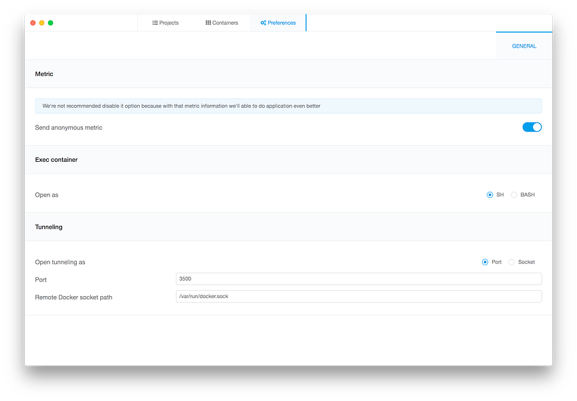This screenshot has height=401, width=577.
Task: Close the window with red button
Action: click(x=33, y=23)
